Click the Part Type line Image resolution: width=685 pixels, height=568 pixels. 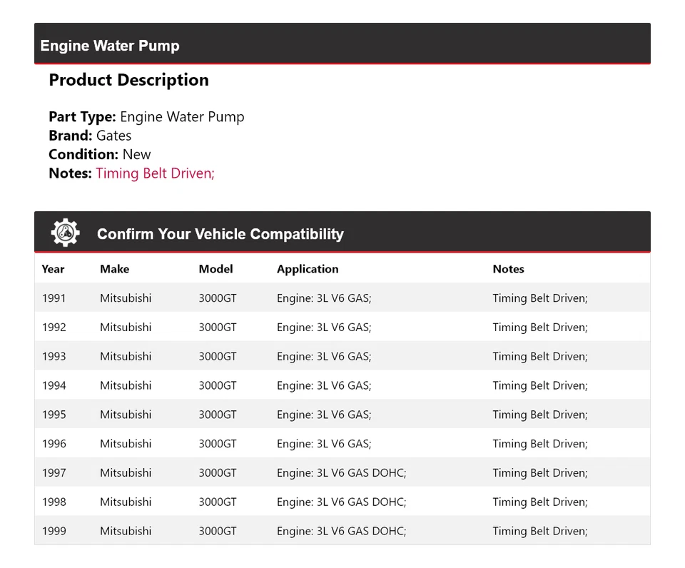coord(146,117)
